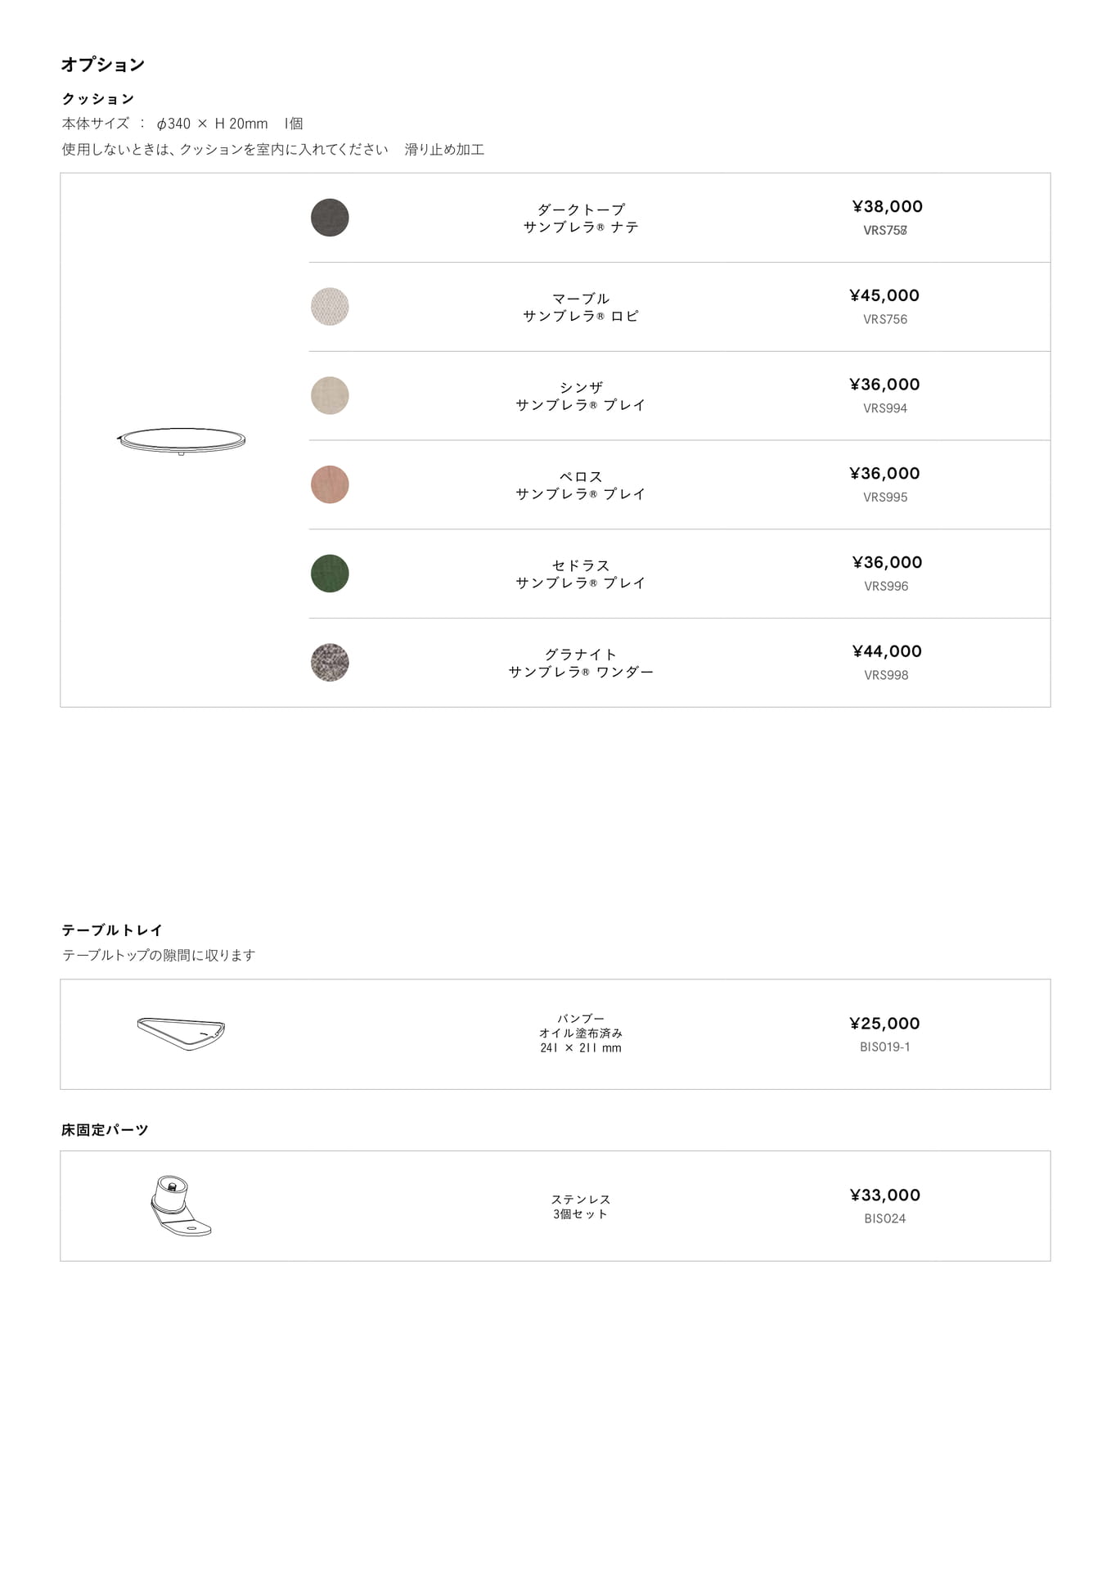This screenshot has width=1111, height=1571.
Task: Click product code BIS024
Action: [x=885, y=1218]
